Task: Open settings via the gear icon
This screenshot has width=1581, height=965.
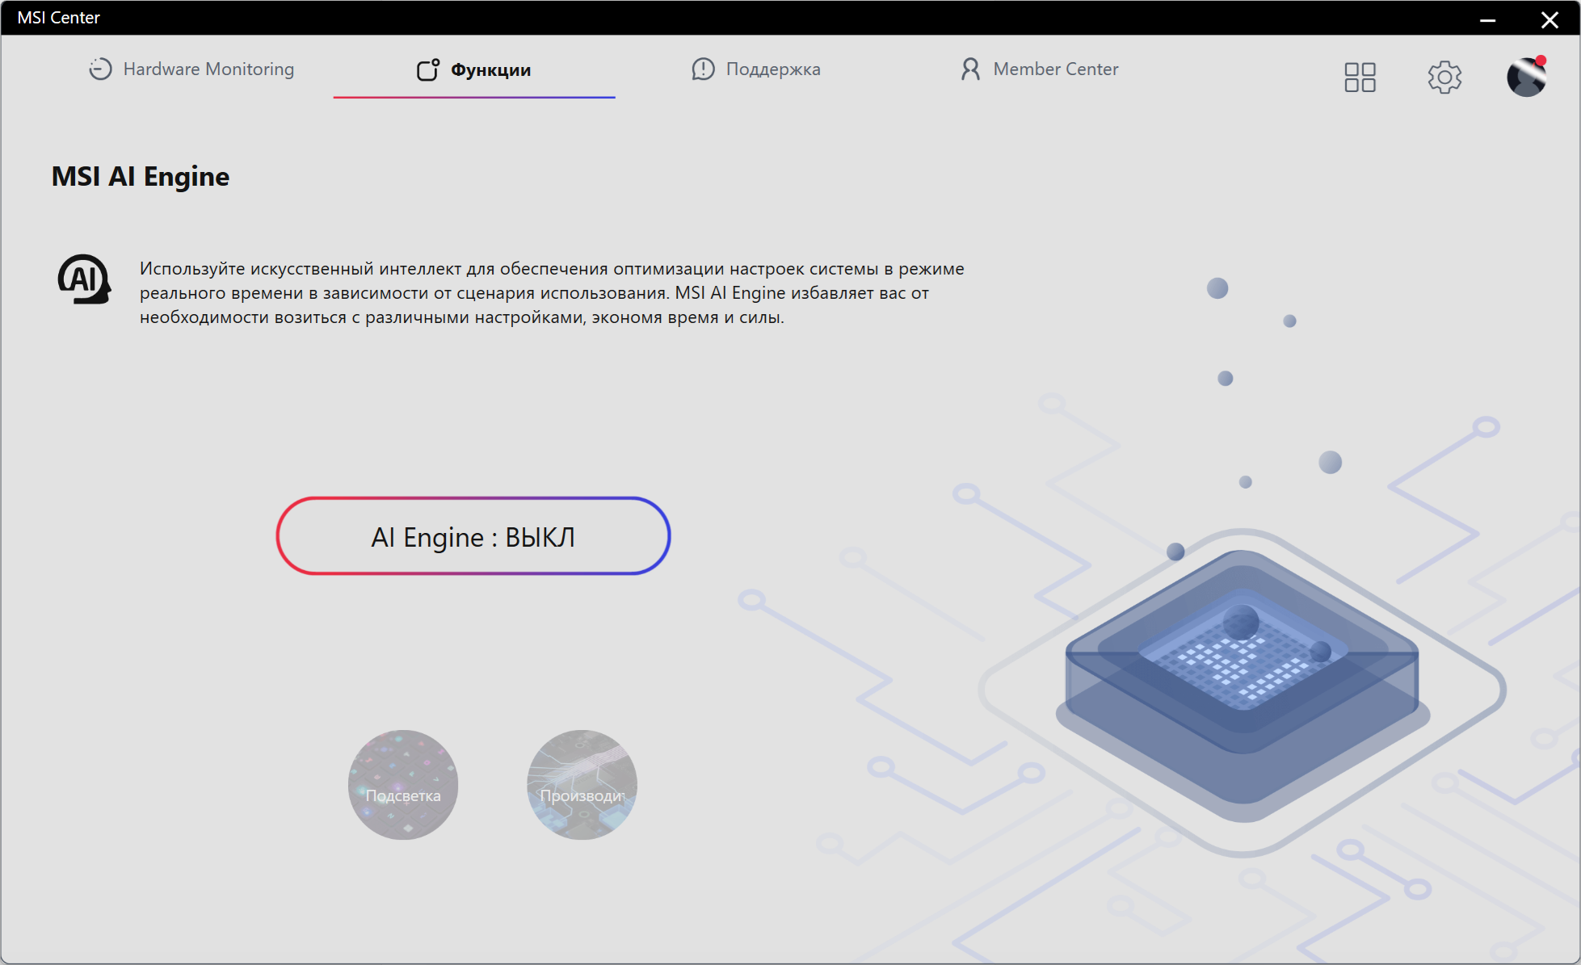Action: pos(1444,78)
